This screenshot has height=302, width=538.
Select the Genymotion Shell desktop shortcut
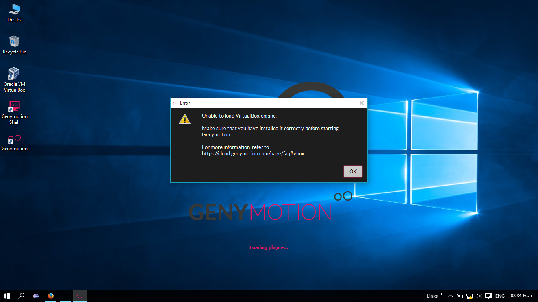click(15, 112)
